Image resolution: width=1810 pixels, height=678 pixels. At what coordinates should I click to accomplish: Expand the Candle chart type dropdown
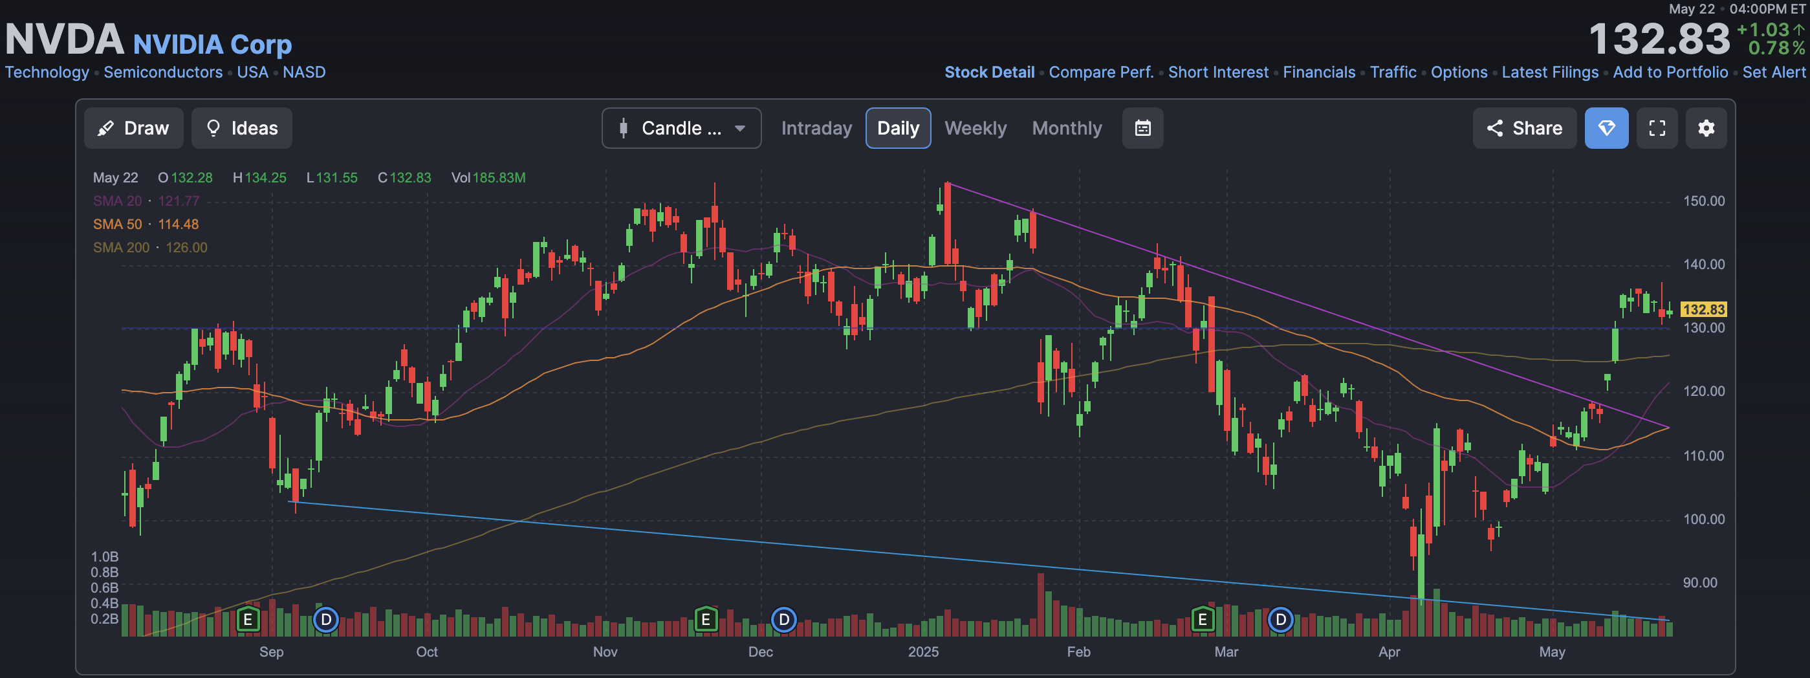(x=681, y=128)
